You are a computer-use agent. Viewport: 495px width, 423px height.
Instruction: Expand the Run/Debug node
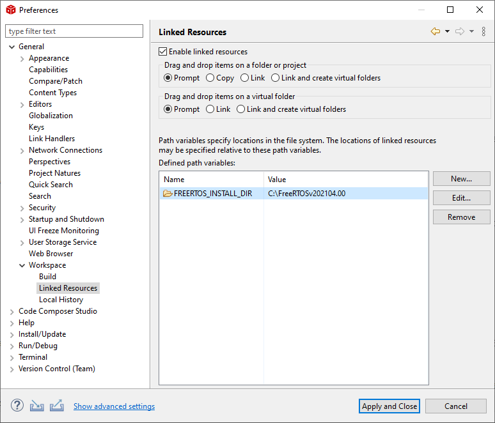click(12, 347)
